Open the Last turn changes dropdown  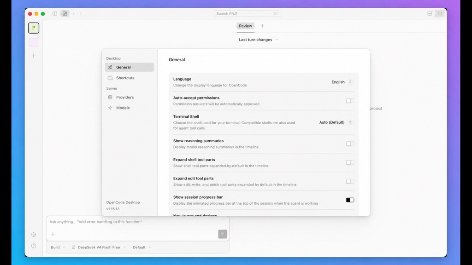[x=258, y=40]
